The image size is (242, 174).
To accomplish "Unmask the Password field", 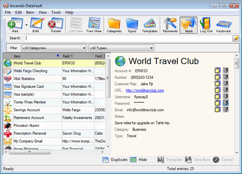I will point(226,103).
